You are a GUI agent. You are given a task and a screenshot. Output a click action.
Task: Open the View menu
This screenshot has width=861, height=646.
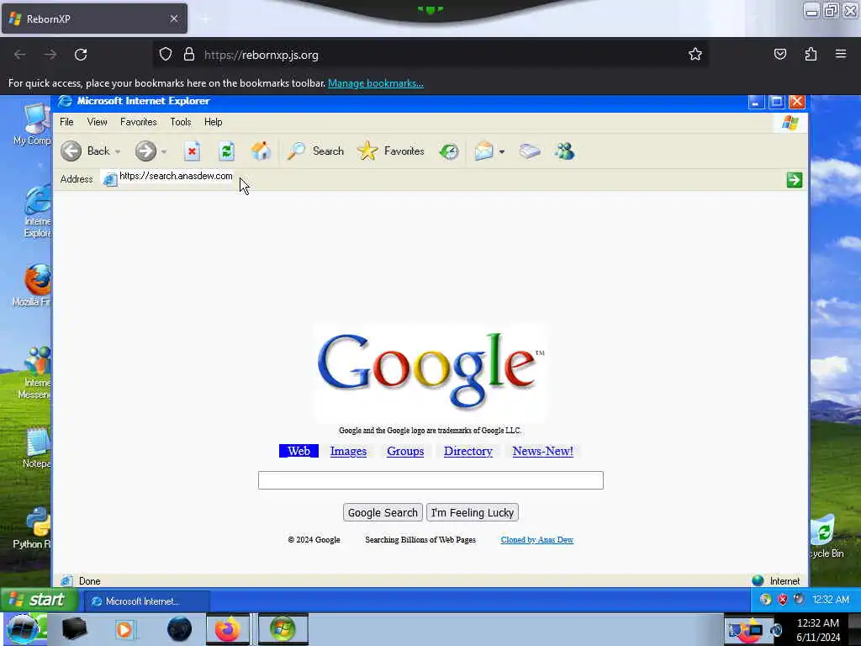[98, 122]
